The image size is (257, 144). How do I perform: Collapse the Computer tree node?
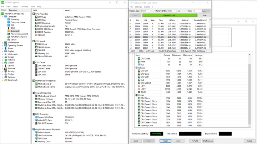(x=2, y=17)
